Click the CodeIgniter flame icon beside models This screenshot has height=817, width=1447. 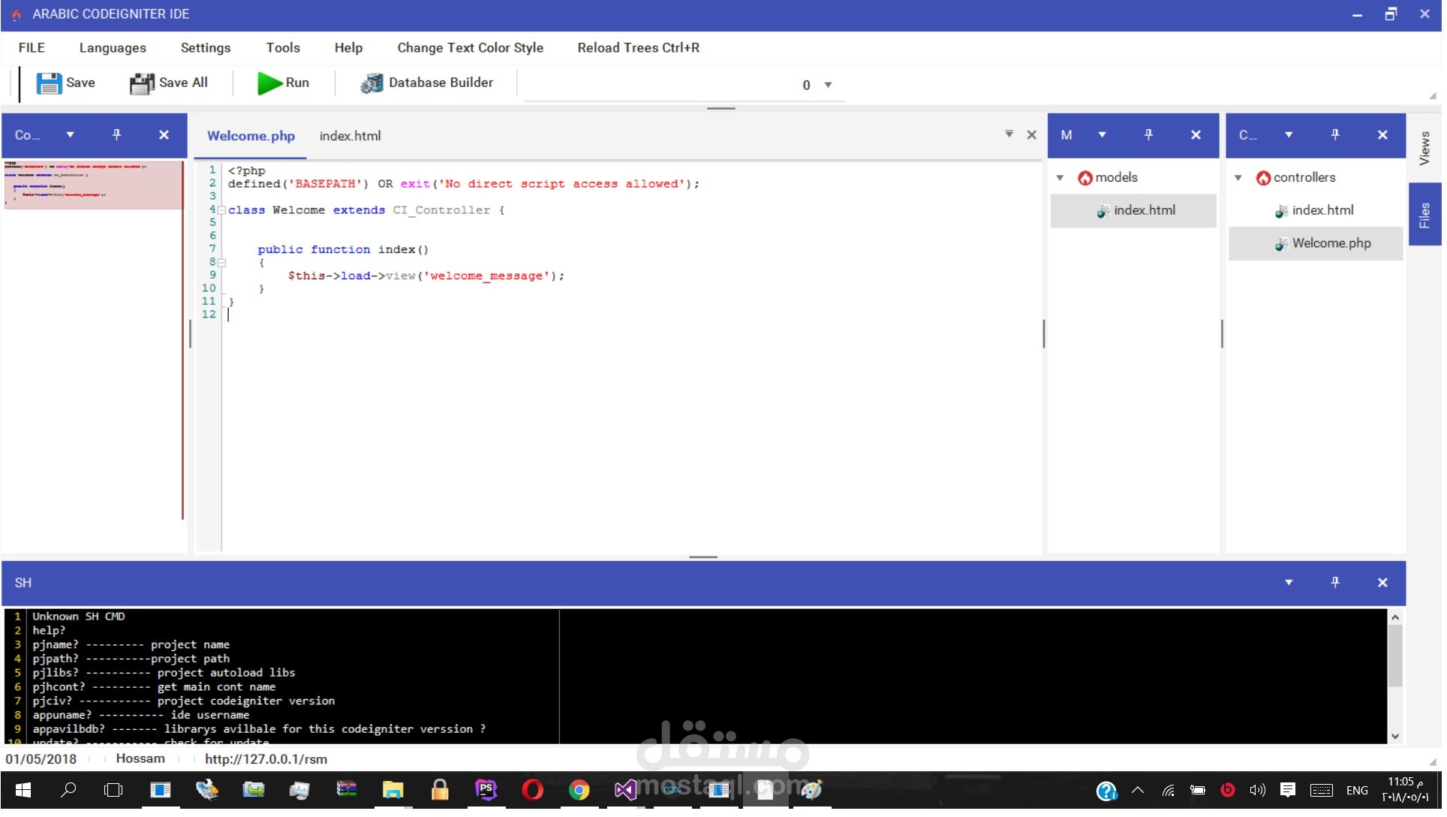pyautogui.click(x=1085, y=177)
